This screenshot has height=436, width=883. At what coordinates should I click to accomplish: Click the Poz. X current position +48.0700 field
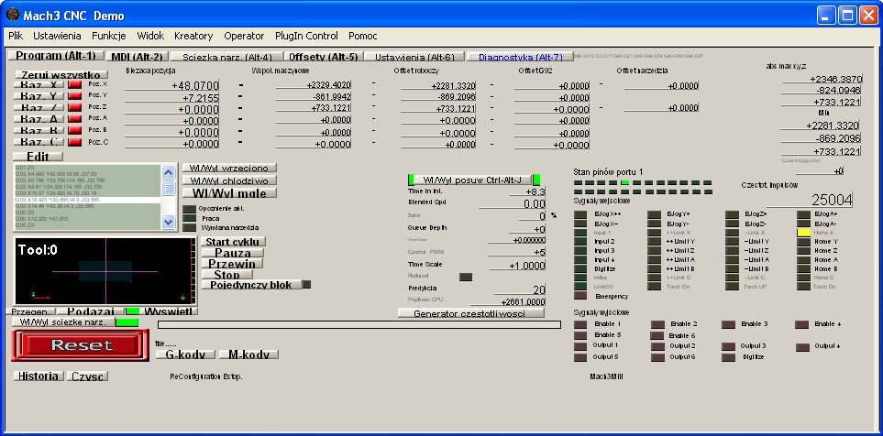(x=171, y=85)
